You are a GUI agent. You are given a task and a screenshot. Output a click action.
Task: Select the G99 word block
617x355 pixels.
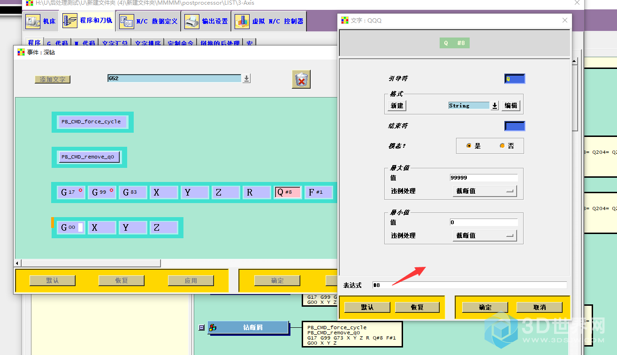point(102,192)
